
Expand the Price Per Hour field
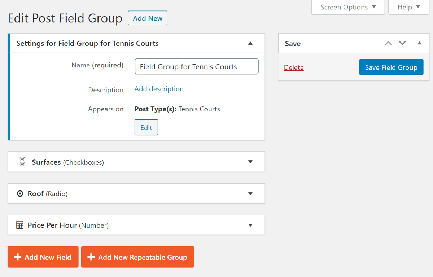250,225
